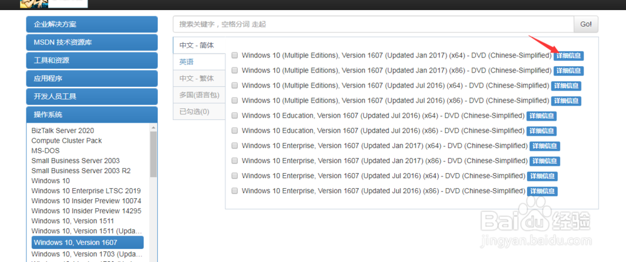
Task: Open 详细信息 for Enterprise Jan 2017 x64
Action: coord(545,146)
